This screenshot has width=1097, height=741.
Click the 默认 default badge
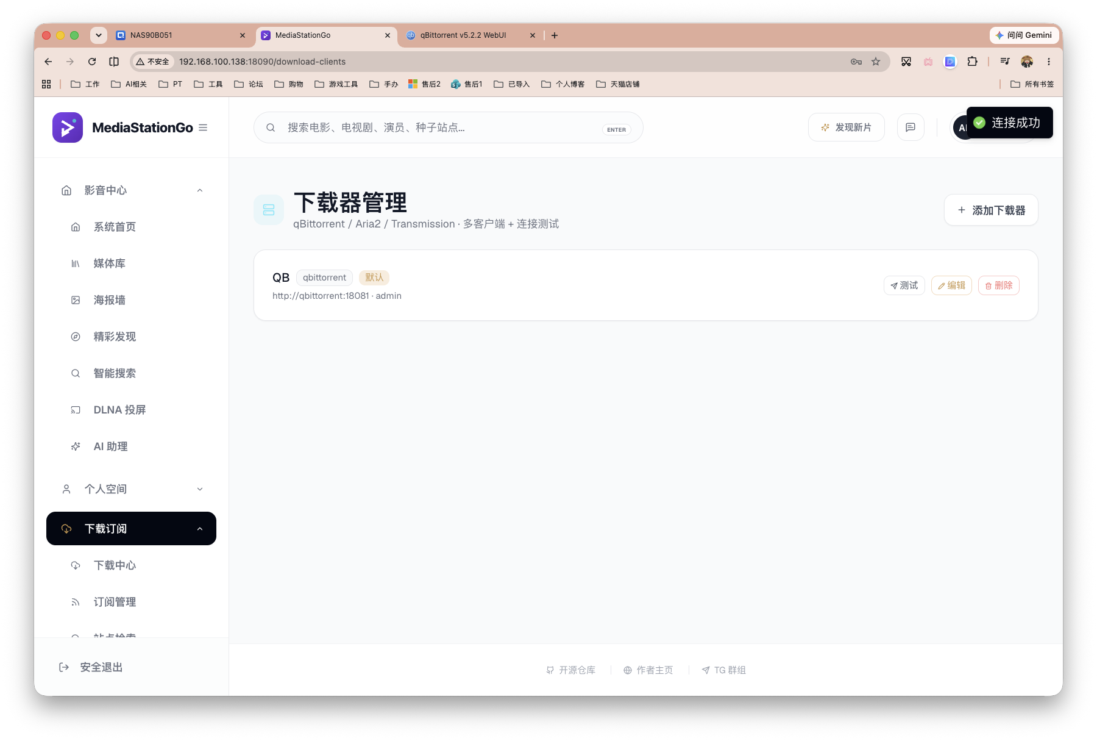click(374, 277)
